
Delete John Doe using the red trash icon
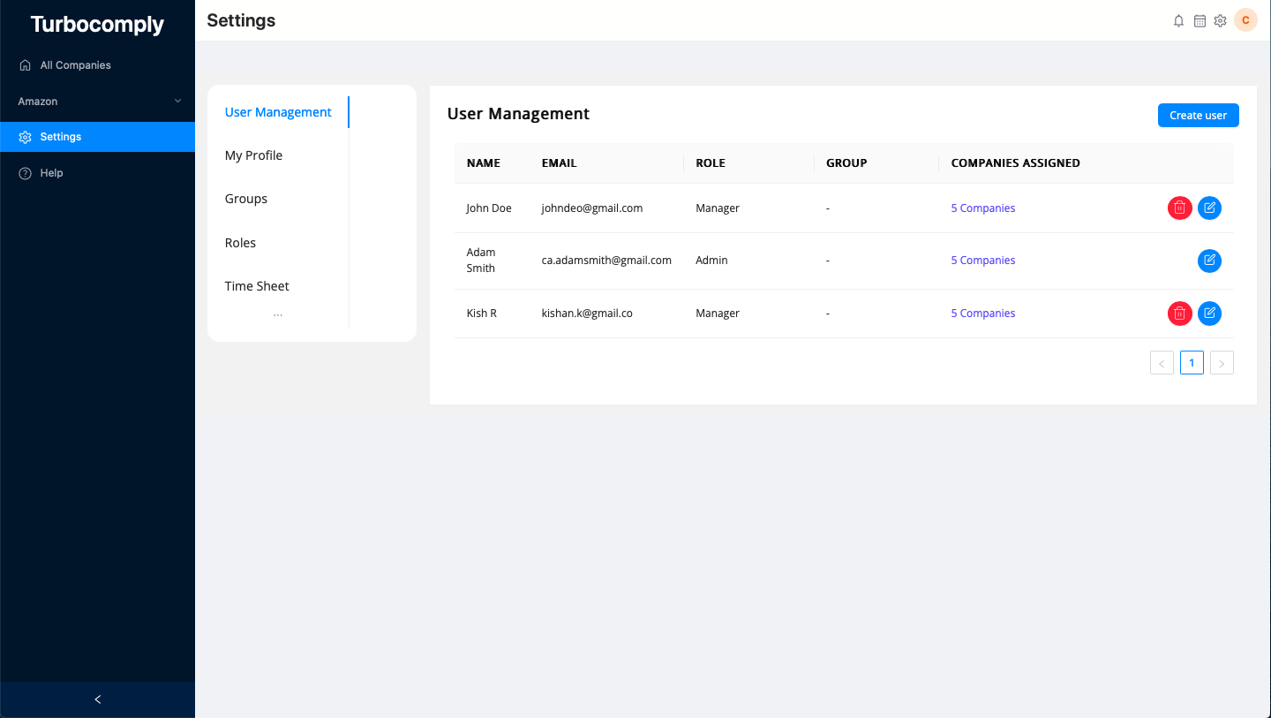1180,208
